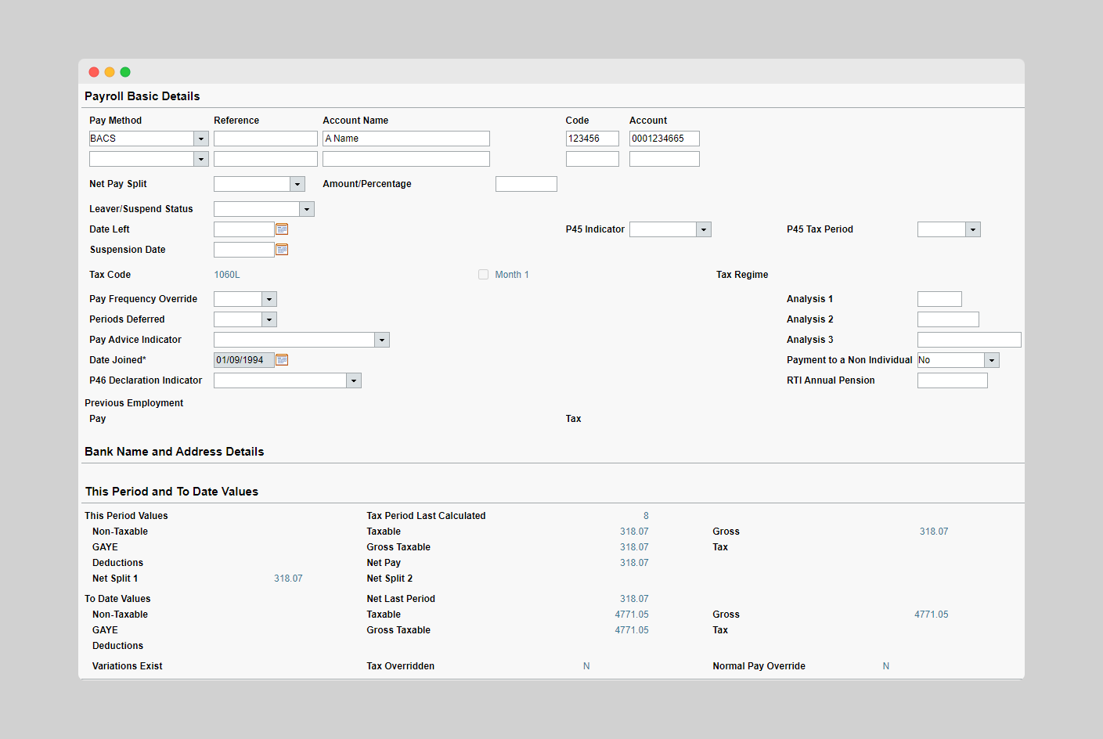This screenshot has height=739, width=1103.
Task: Select the Tax Code value 1060L
Action: 227,274
